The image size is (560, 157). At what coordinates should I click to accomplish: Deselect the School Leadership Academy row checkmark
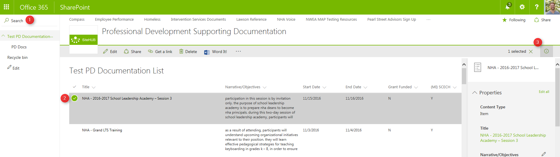pos(74,98)
